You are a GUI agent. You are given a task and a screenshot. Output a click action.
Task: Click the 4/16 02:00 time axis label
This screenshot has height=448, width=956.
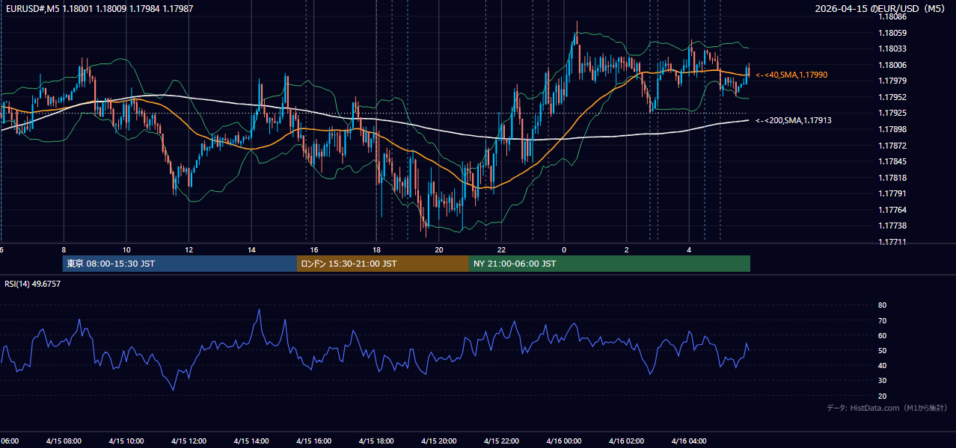click(626, 441)
